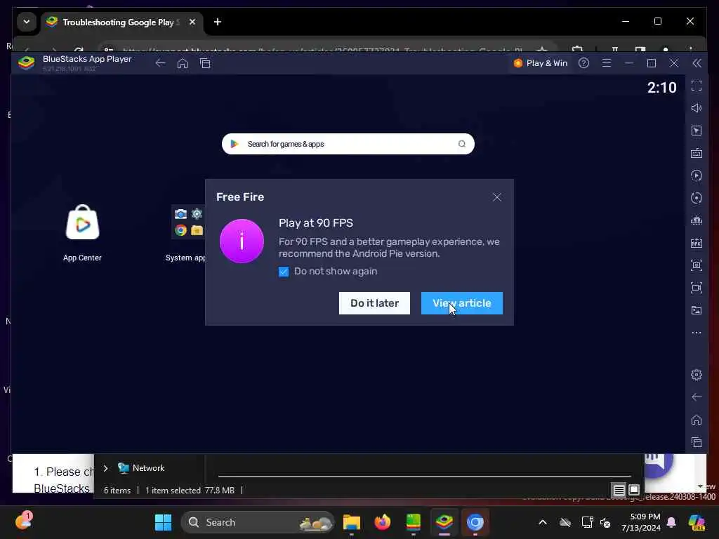The width and height of the screenshot is (719, 539).
Task: Click BlueStacks back arrow in title bar
Action: pyautogui.click(x=160, y=63)
